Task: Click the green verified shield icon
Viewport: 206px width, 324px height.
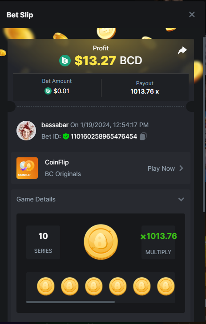Action: coord(66,136)
